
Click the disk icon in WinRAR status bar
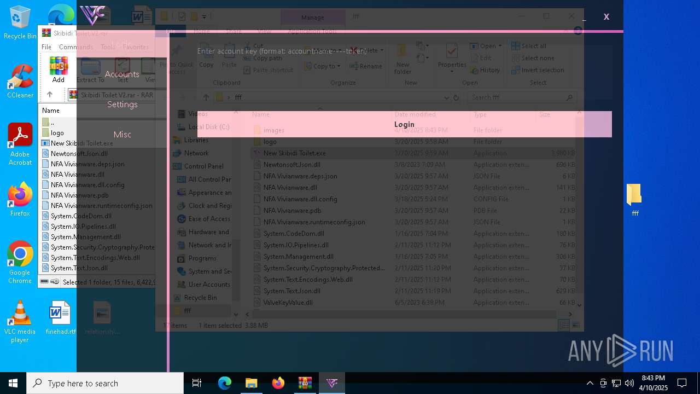click(x=45, y=282)
